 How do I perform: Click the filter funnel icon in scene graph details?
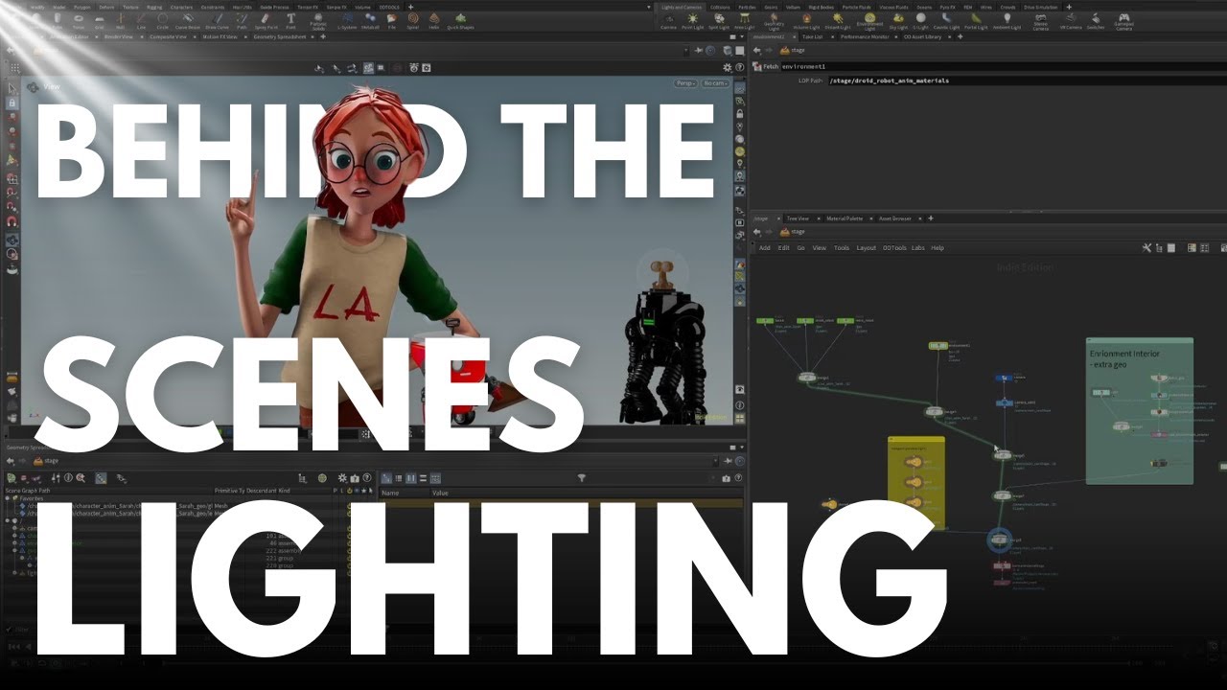tap(581, 477)
